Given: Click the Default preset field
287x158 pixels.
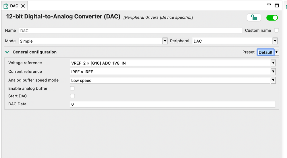Looking at the screenshot, I should (x=265, y=52).
